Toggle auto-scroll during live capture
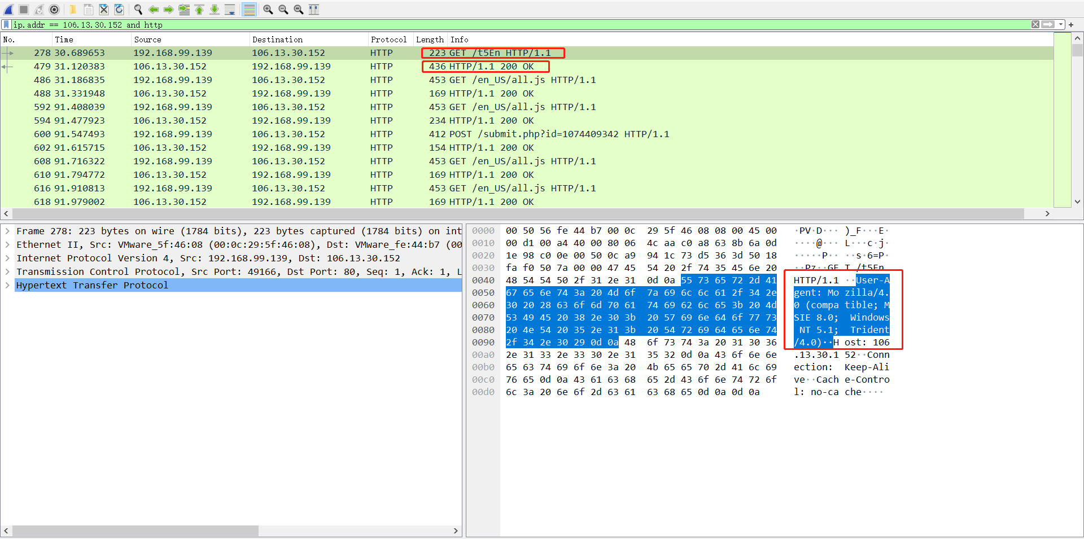1084x539 pixels. pos(230,10)
